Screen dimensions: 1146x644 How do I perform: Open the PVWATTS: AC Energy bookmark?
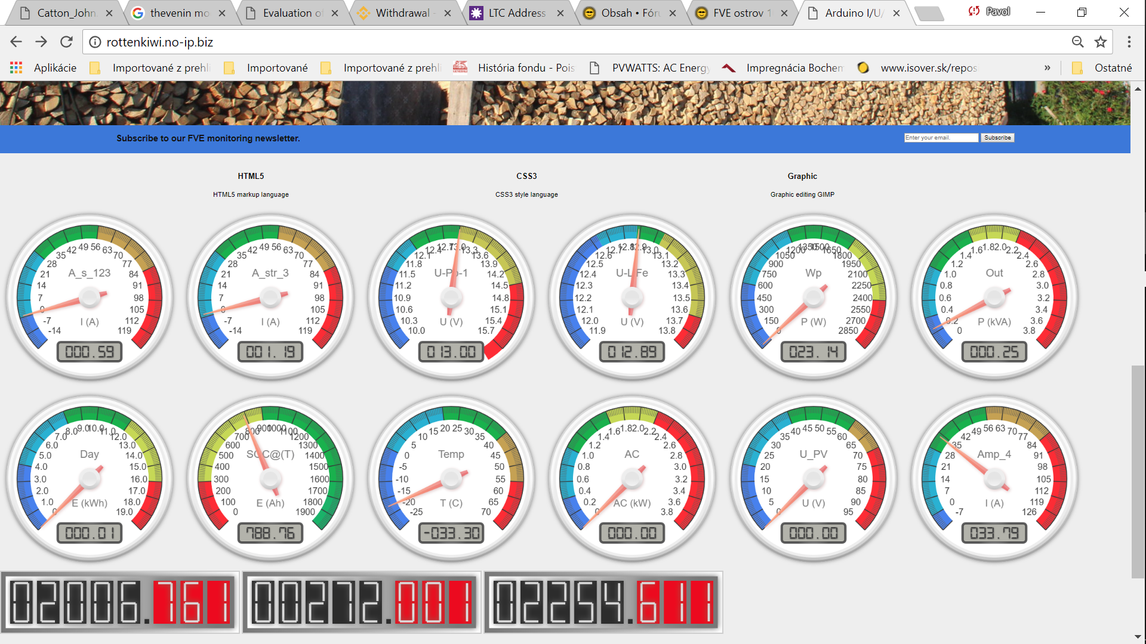pyautogui.click(x=649, y=68)
